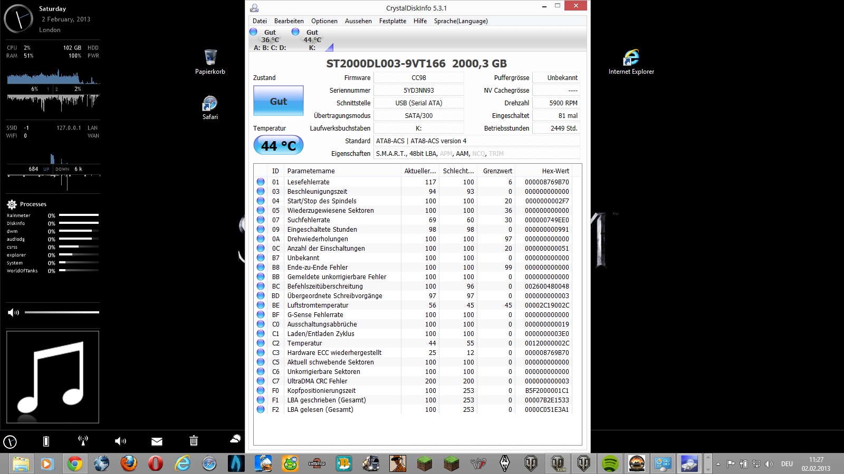The height and width of the screenshot is (474, 844).
Task: Click the USB (Serial ATA) interface value
Action: click(419, 103)
